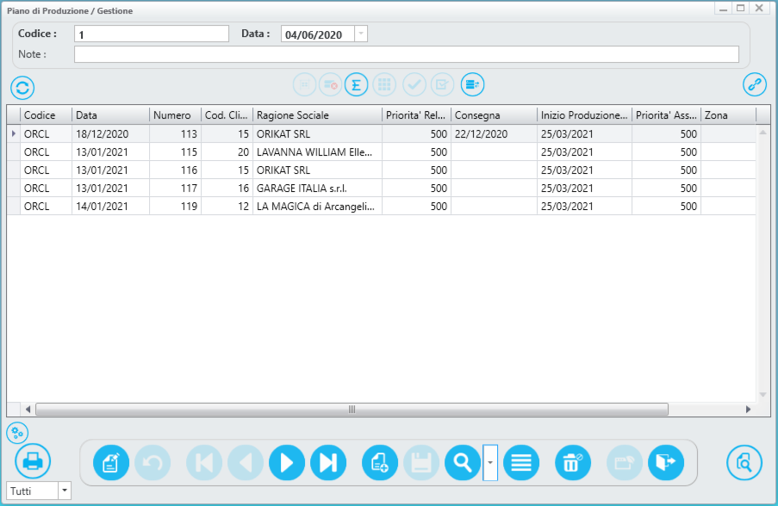This screenshot has height=506, width=778.
Task: Open the search options dropdown arrow
Action: point(490,462)
